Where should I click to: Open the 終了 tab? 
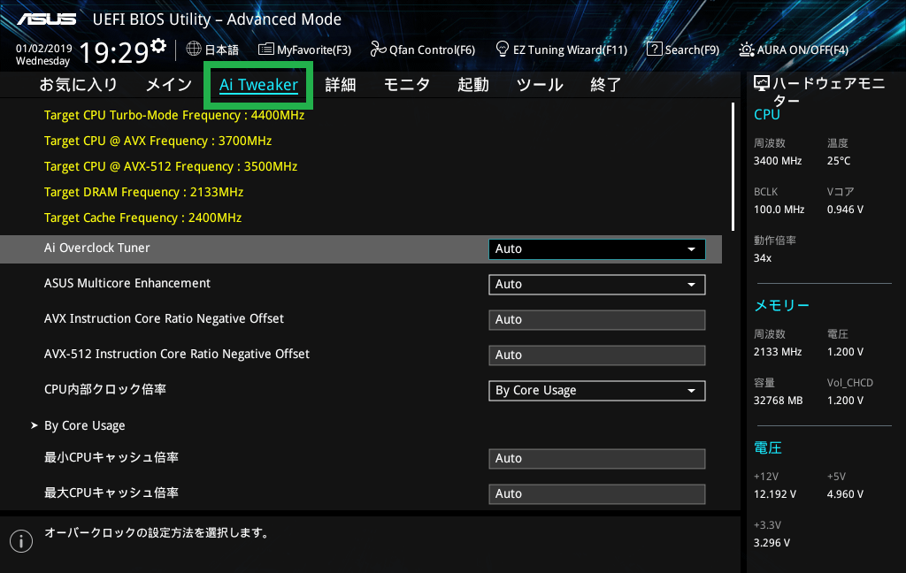coord(605,85)
